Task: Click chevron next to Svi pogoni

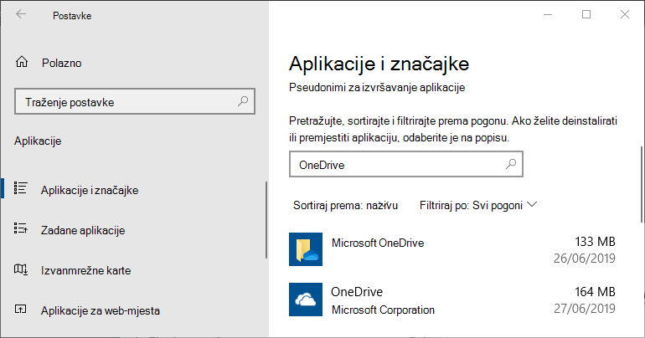Action: (532, 204)
